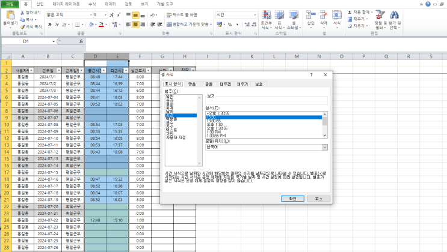Expand the locale dropdown showing 한국어
The height and width of the screenshot is (252, 447).
coord(324,147)
